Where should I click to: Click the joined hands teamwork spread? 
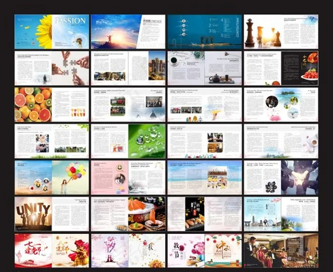point(281,177)
